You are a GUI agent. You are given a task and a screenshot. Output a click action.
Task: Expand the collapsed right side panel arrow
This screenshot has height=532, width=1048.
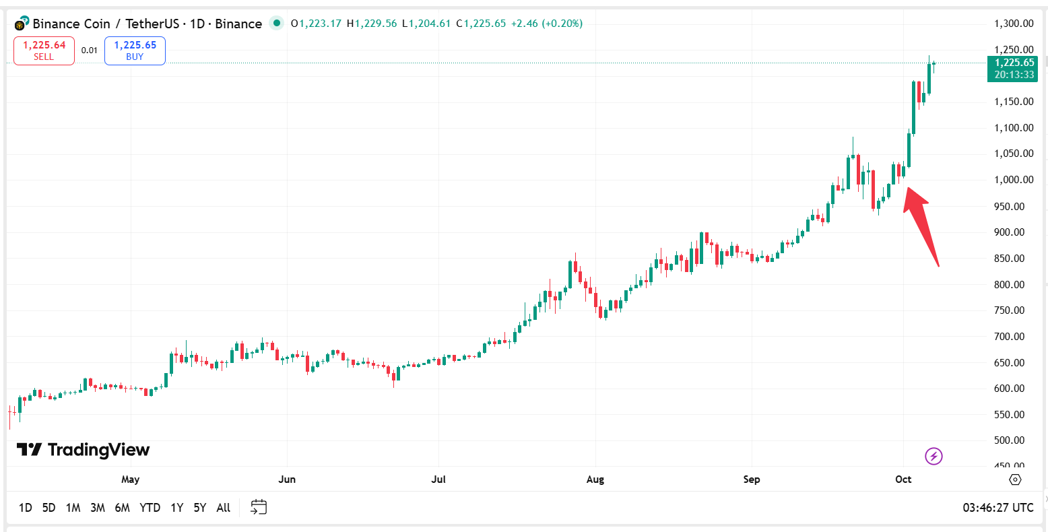pyautogui.click(x=1045, y=499)
